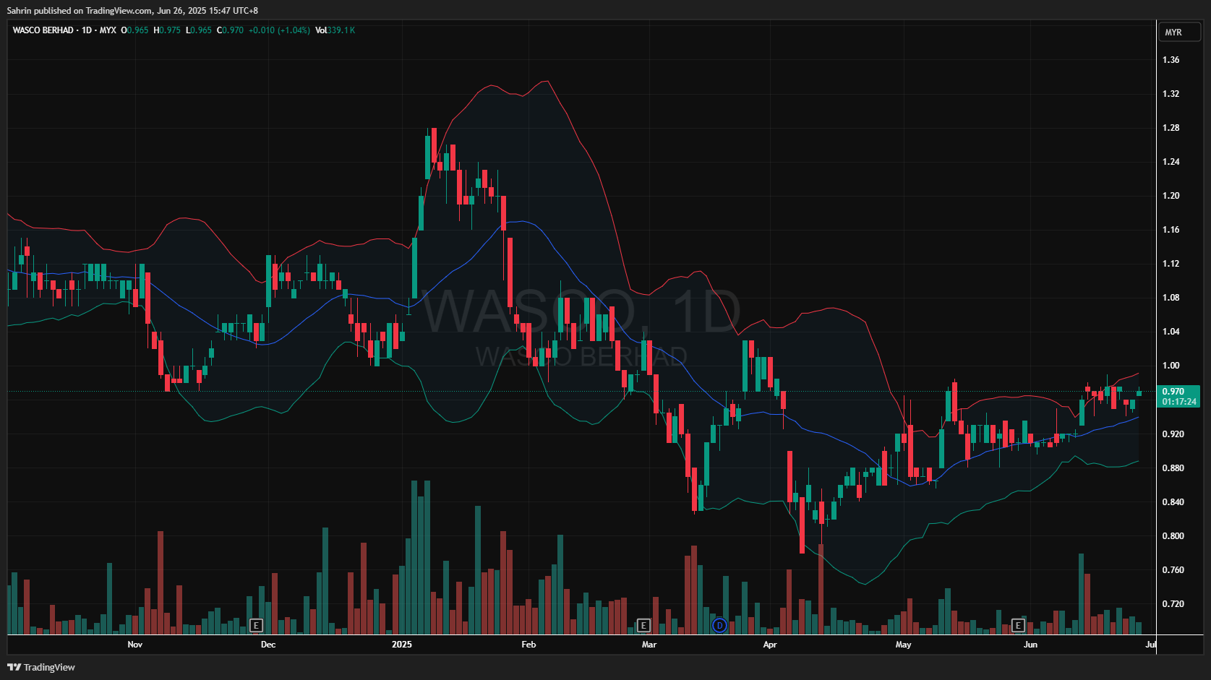1211x680 pixels.
Task: Click the WASCO BERHAD symbol title
Action: pos(43,30)
